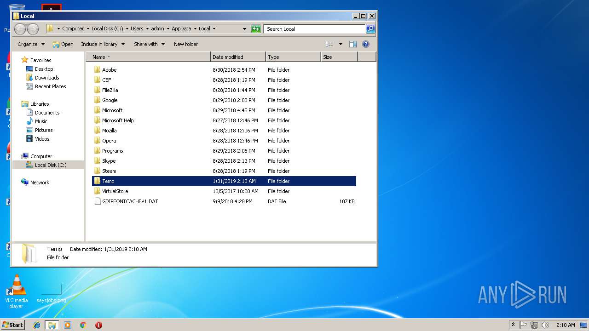Open Windows Media Player taskbar icon
Image resolution: width=589 pixels, height=331 pixels.
(68, 325)
